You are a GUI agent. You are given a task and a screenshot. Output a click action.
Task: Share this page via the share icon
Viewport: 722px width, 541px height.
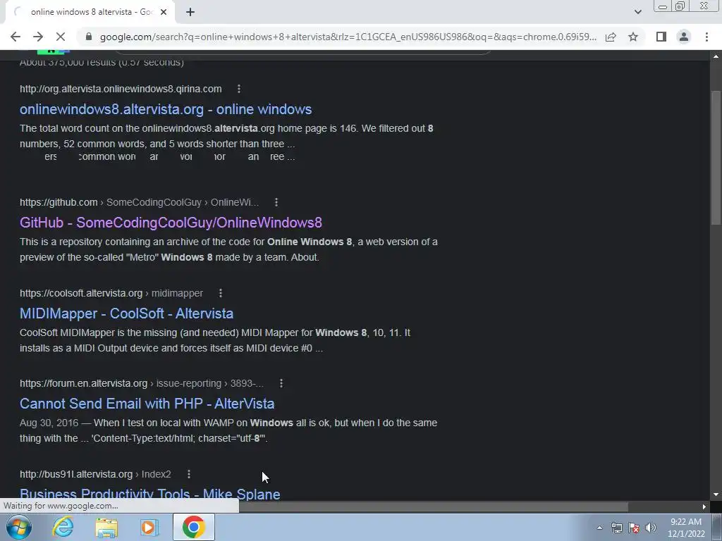pyautogui.click(x=611, y=37)
